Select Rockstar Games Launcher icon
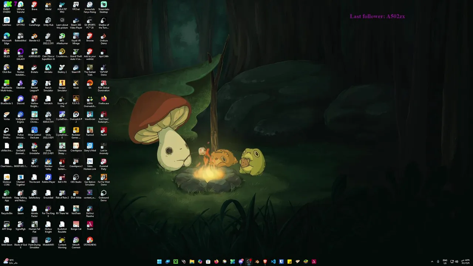This screenshot has width=473, height=266. click(x=76, y=132)
